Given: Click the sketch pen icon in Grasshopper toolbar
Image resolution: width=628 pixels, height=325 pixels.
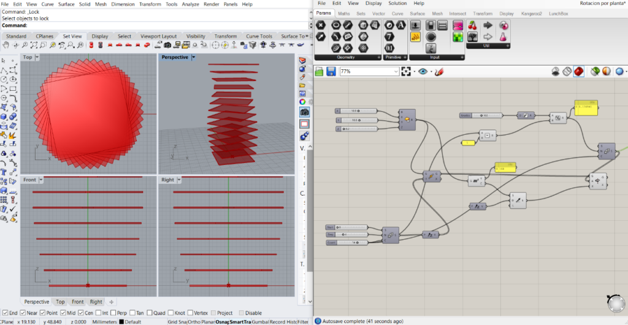Looking at the screenshot, I should click(x=439, y=72).
